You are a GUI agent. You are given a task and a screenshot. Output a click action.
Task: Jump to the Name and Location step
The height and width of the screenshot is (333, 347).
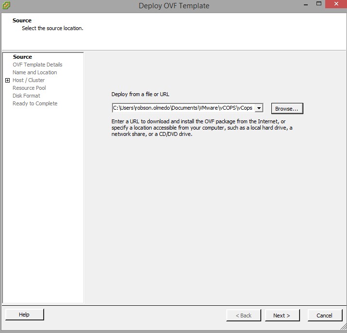(34, 72)
